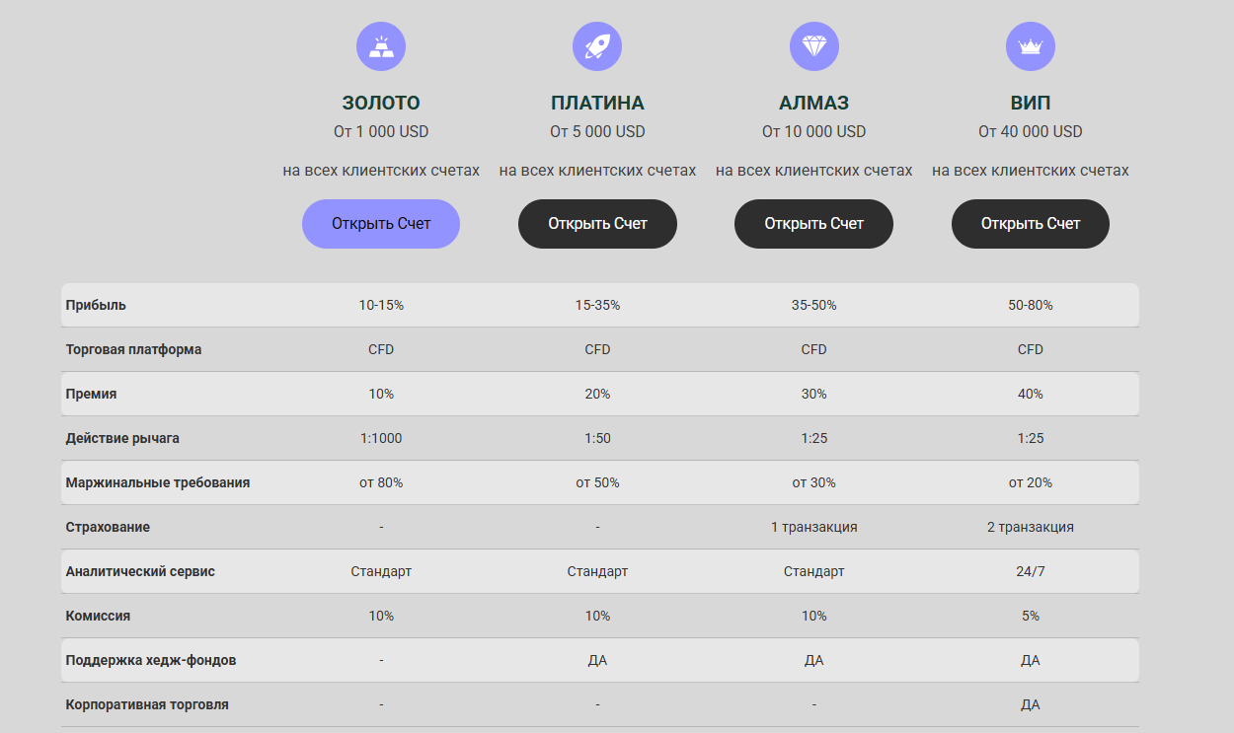1234x733 pixels.
Task: Click the rocket icon above ПЛАТИНА
Action: 597,46
